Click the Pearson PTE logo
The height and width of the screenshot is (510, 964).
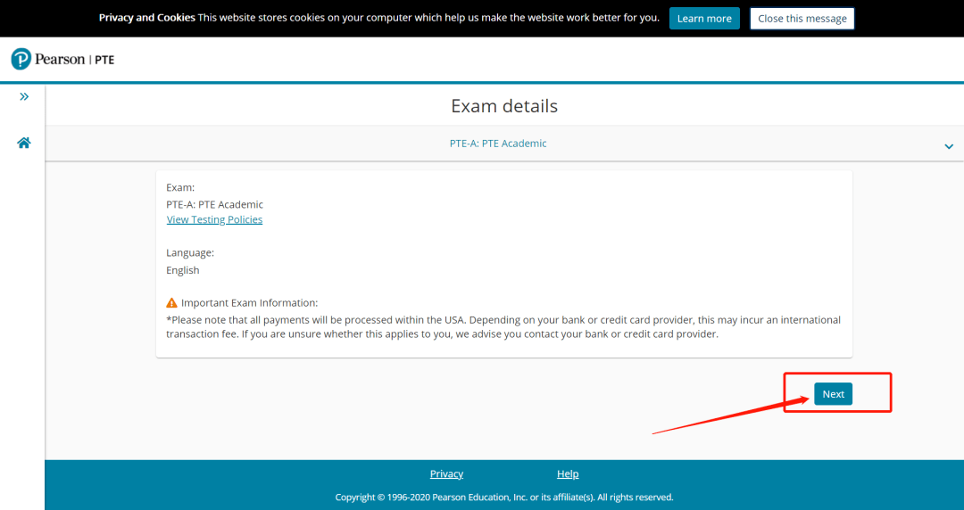[x=62, y=59]
